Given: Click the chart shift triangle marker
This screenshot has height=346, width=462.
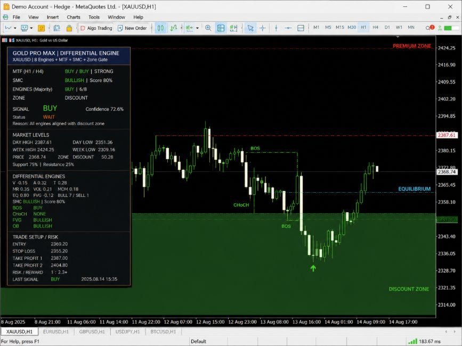Looking at the screenshot, I should point(398,37).
